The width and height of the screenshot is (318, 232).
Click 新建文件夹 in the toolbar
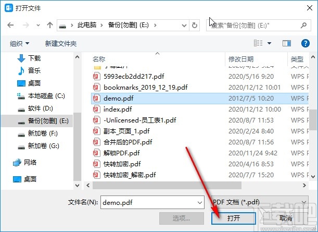point(61,43)
